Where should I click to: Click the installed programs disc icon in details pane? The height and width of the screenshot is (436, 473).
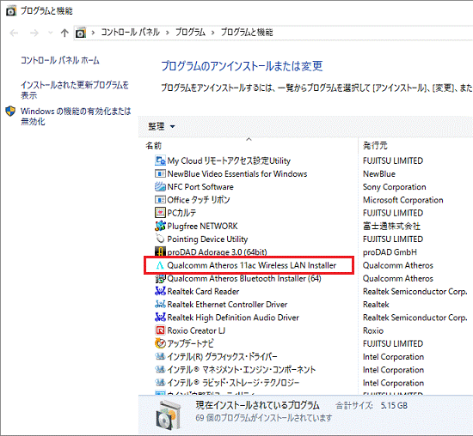click(x=169, y=415)
